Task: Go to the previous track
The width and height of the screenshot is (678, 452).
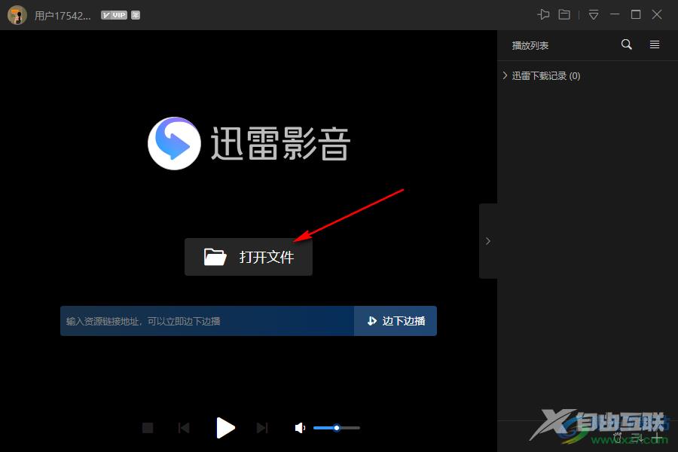Action: point(184,428)
